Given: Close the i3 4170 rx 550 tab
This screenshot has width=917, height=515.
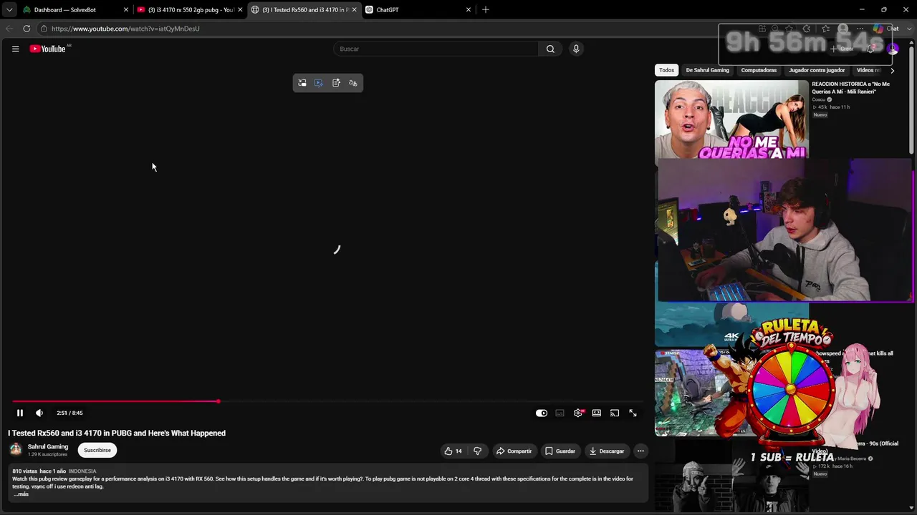Looking at the screenshot, I should 240,10.
